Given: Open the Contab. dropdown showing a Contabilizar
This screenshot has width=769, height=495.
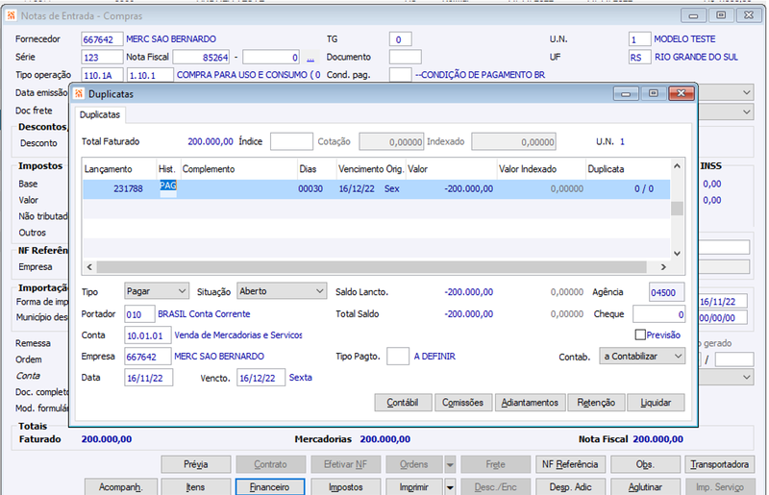Looking at the screenshot, I should pyautogui.click(x=642, y=357).
